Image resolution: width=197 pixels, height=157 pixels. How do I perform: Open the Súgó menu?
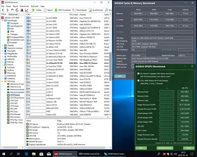42,6
